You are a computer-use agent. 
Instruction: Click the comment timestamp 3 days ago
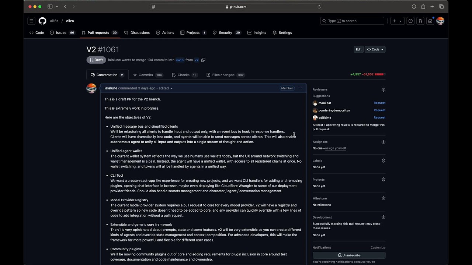point(146,88)
